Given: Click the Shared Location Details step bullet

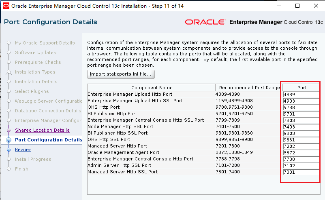Looking at the screenshot, I should click(9, 130).
